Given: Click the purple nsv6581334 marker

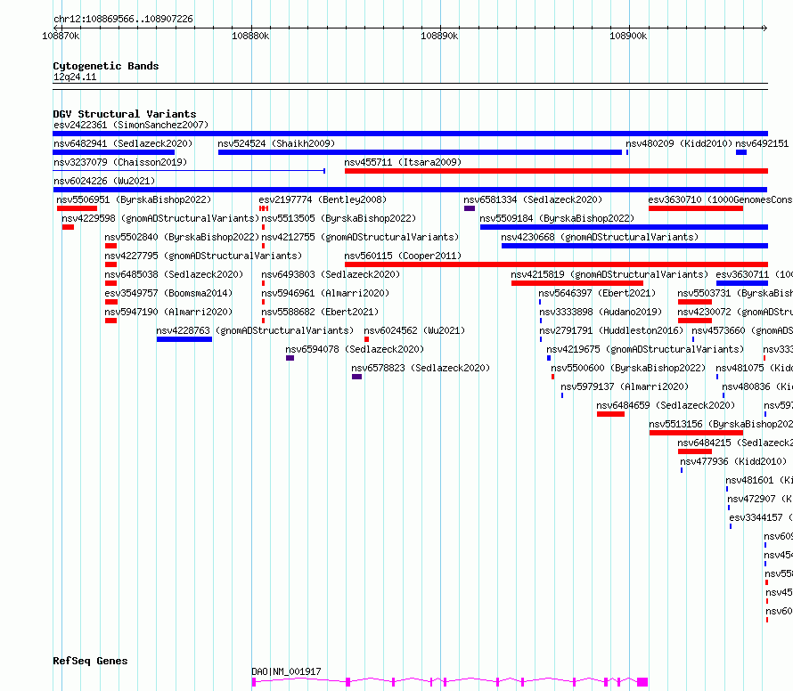Looking at the screenshot, I should pyautogui.click(x=470, y=208).
